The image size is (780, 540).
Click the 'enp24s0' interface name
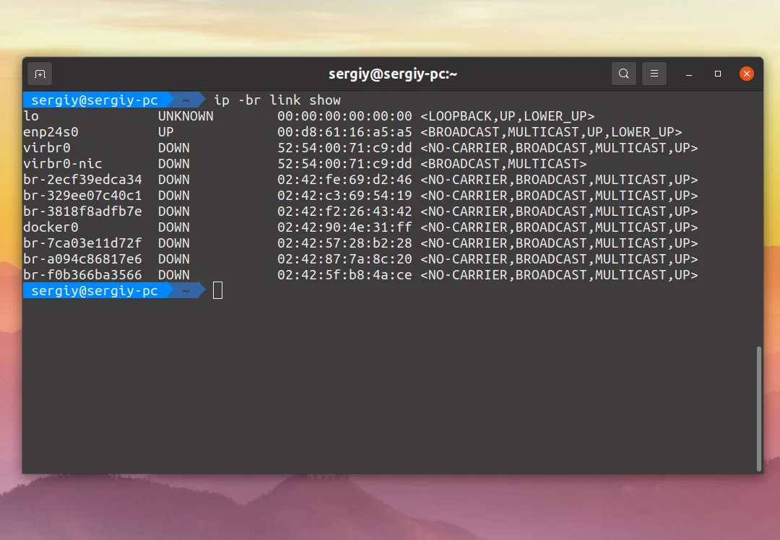51,132
